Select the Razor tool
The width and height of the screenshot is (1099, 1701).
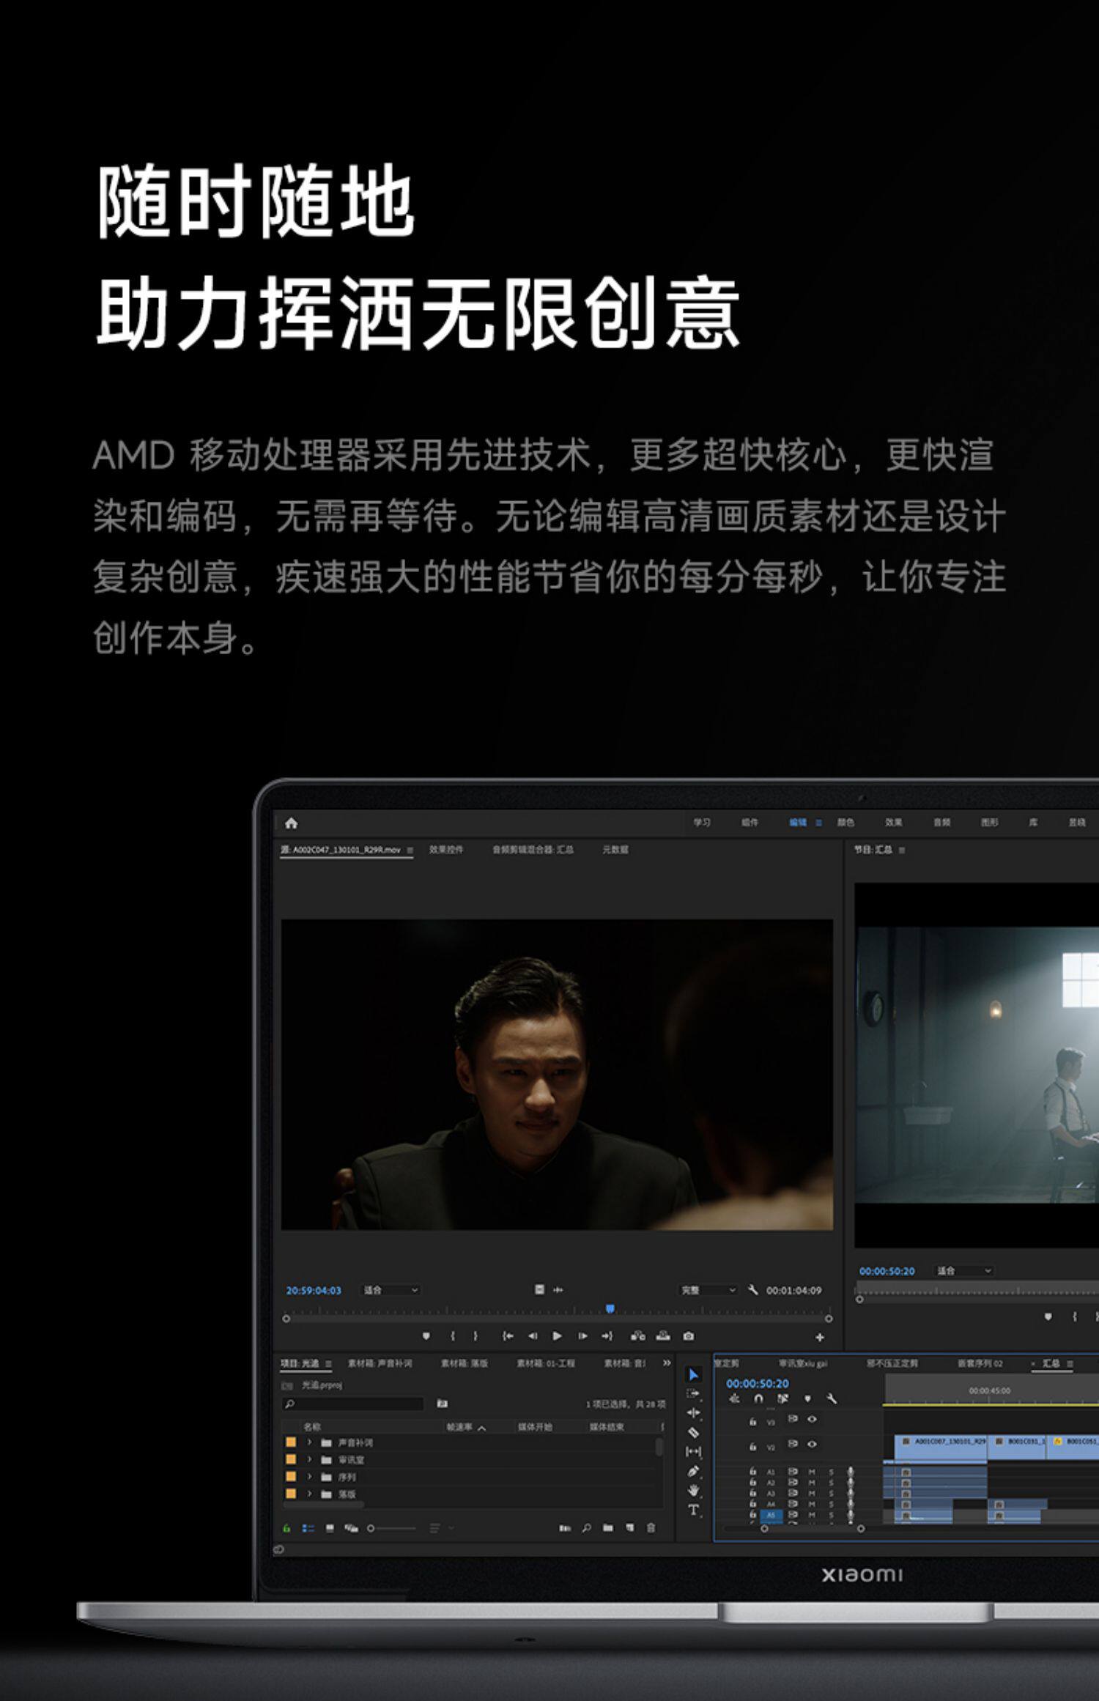[x=693, y=1432]
